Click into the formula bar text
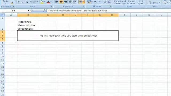Screen dimensions: 171x96 point(77,11)
